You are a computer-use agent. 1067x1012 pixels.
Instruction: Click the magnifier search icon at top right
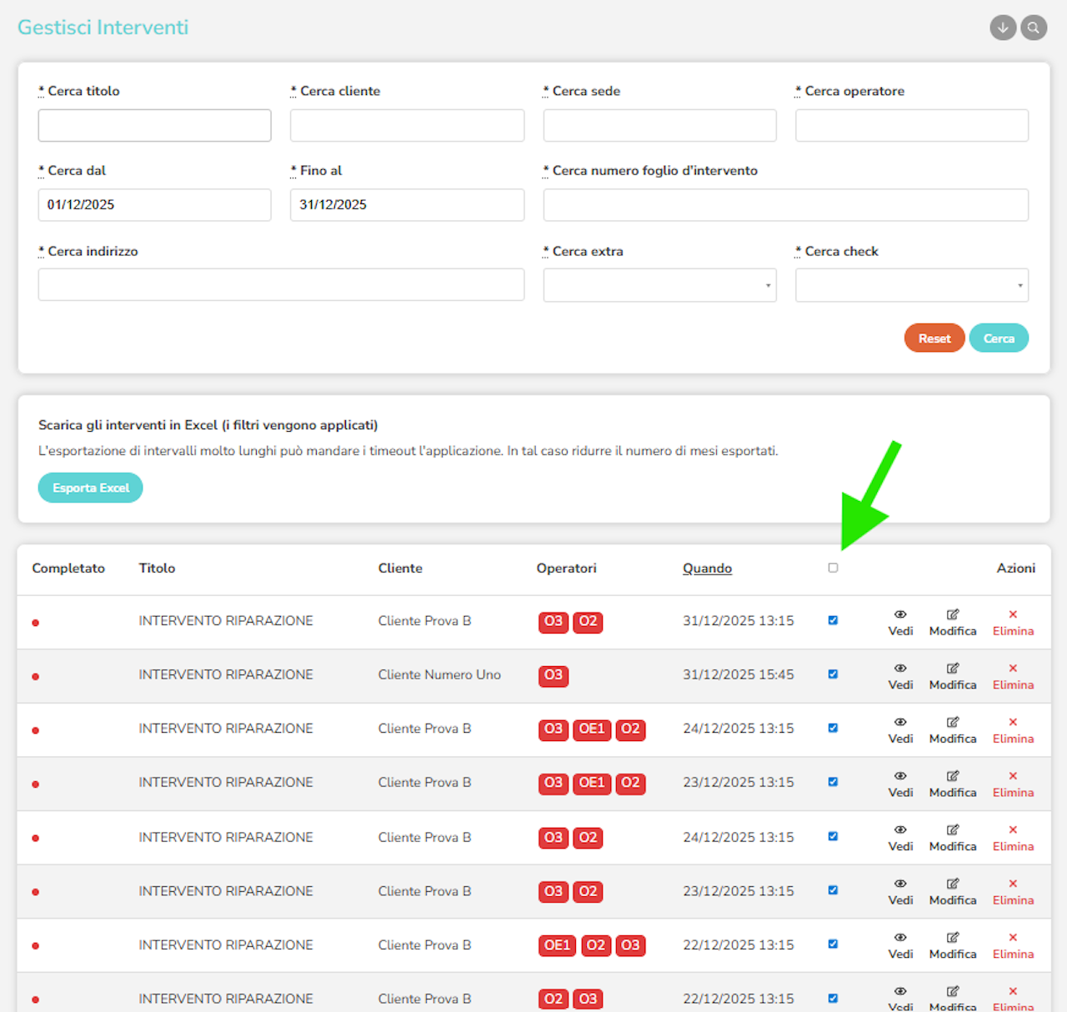[x=1034, y=28]
